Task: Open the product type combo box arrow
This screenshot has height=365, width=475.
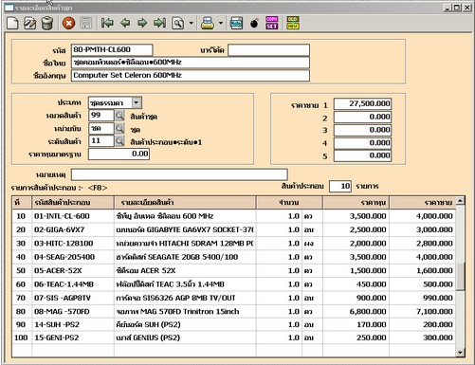Action: 137,102
